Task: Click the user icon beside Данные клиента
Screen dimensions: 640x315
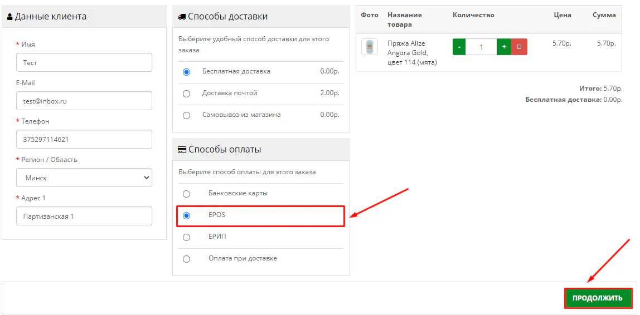Action: tap(9, 17)
